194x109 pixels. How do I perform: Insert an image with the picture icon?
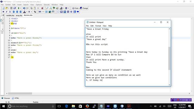coord(50,12)
